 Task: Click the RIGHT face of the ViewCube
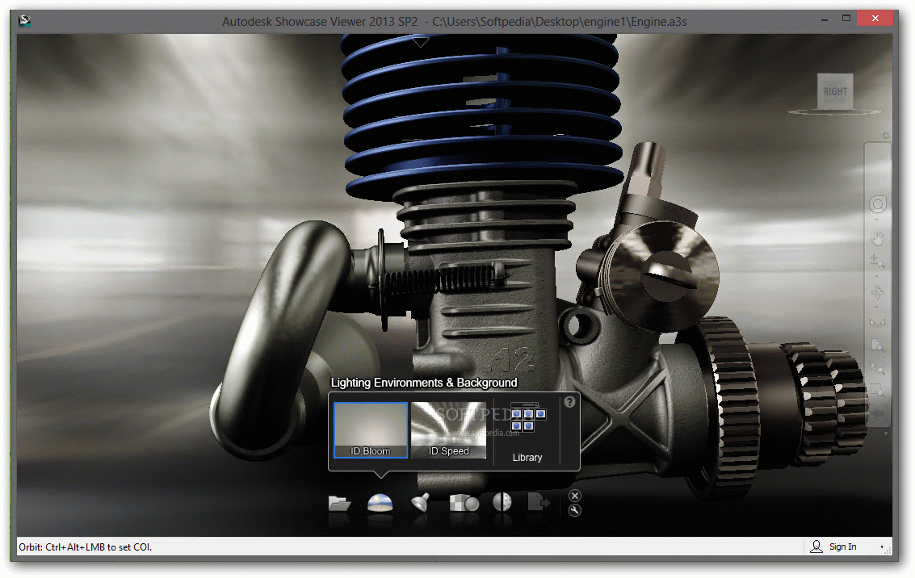(x=835, y=91)
